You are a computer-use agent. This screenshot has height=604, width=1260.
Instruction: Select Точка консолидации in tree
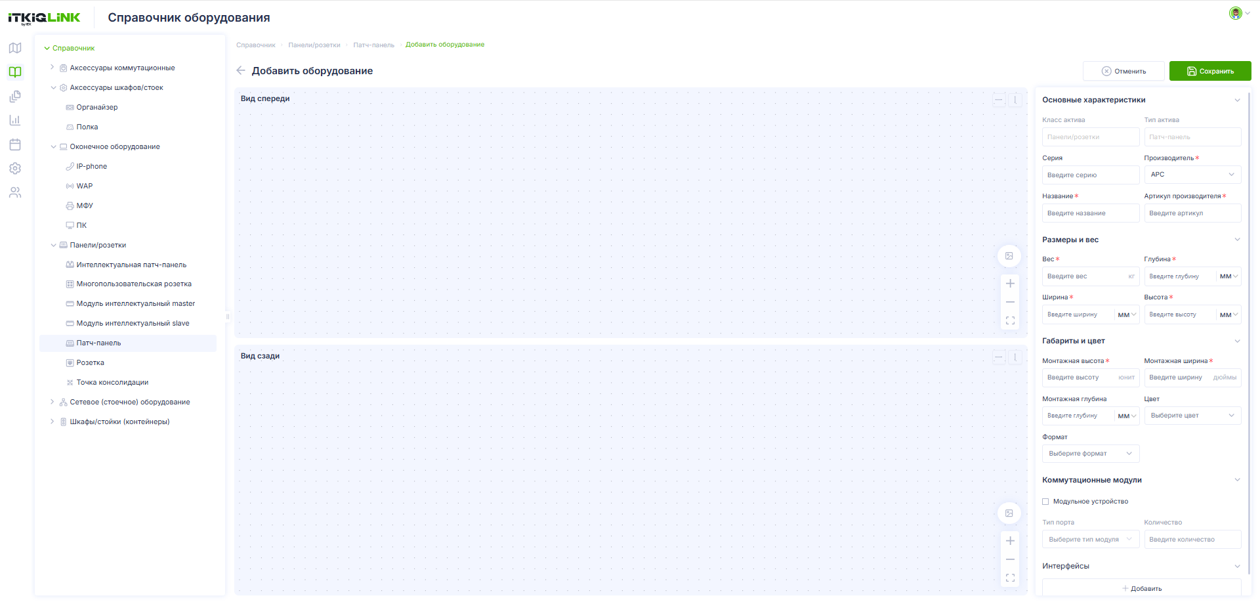point(112,382)
